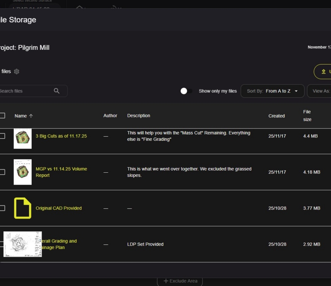Click the Original CAD Provided file name
Screen dimensions: 331x286
click(58, 208)
